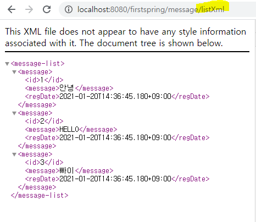Select the <id>1</id> line
Screen dimensions: 256x222
pyautogui.click(x=44, y=80)
